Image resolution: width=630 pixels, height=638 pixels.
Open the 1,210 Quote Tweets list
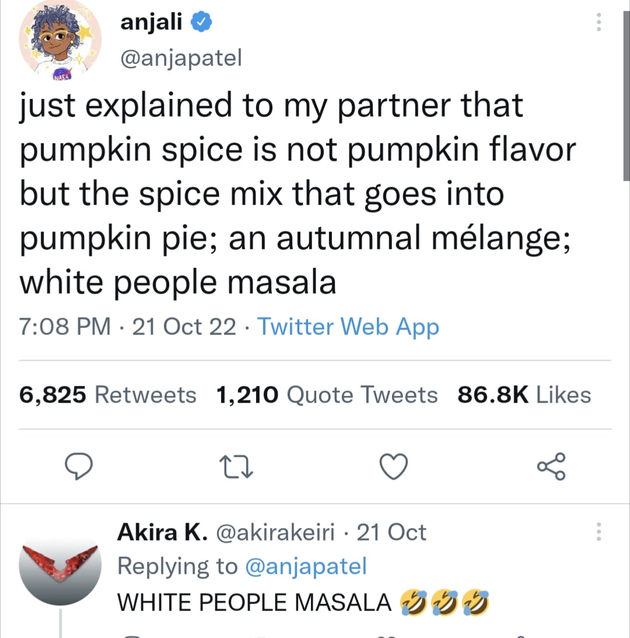(x=328, y=394)
